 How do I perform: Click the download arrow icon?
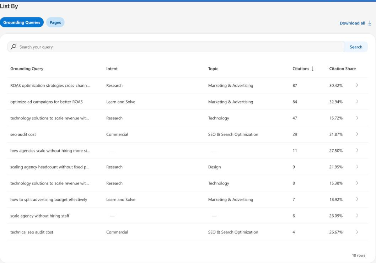pyautogui.click(x=370, y=23)
